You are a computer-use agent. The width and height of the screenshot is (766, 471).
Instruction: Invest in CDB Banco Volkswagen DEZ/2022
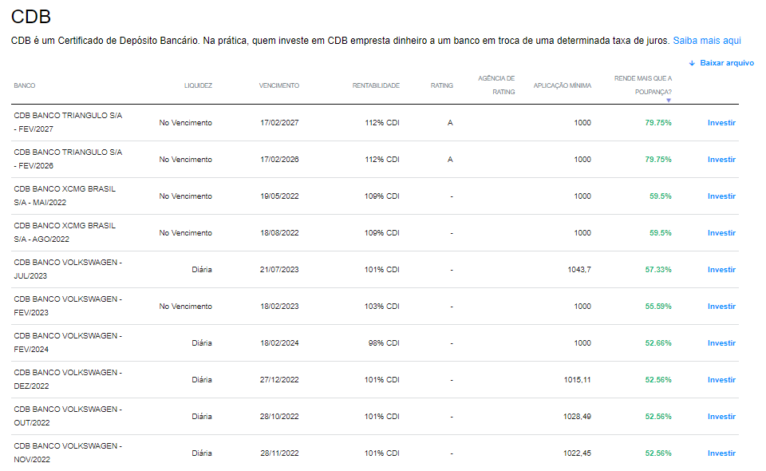[x=721, y=380]
